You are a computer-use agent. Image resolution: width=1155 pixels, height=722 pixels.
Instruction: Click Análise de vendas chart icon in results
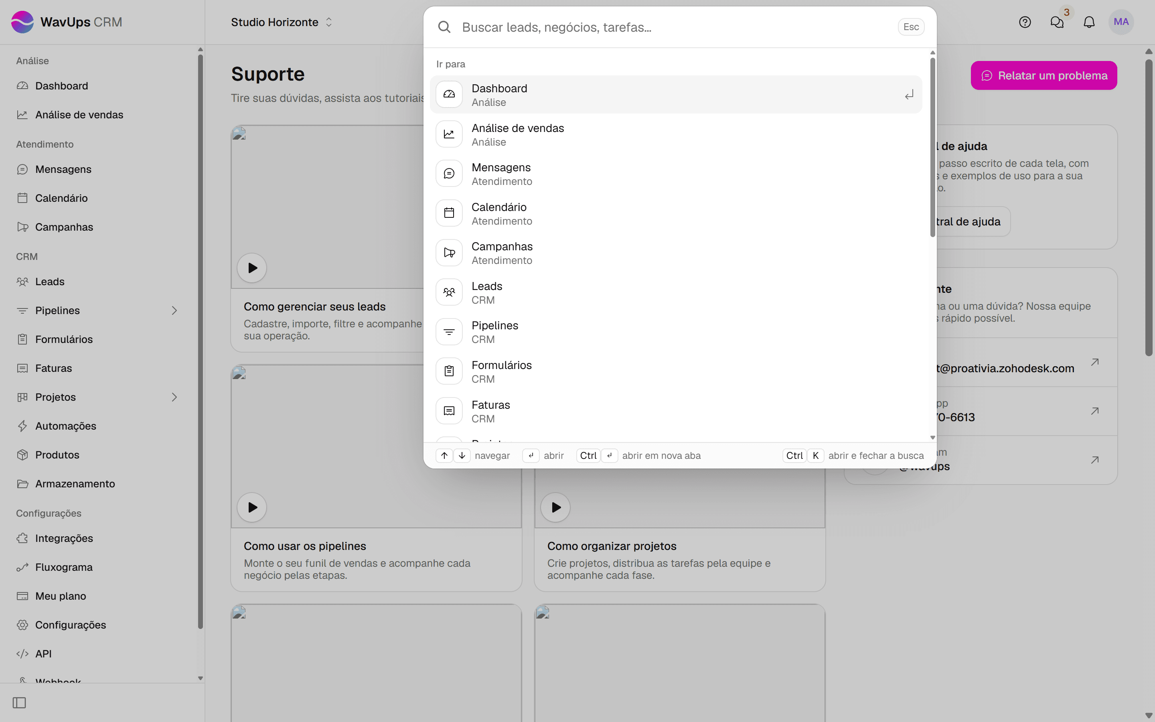(449, 134)
